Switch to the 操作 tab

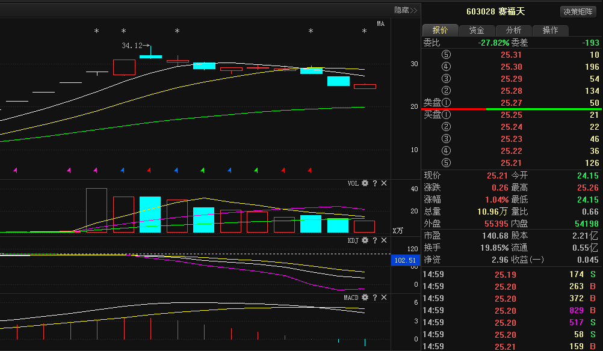pyautogui.click(x=550, y=30)
